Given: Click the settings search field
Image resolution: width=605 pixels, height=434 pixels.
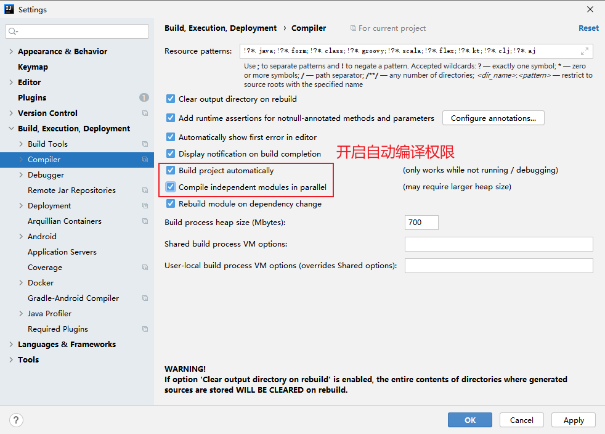Looking at the screenshot, I should [x=77, y=31].
